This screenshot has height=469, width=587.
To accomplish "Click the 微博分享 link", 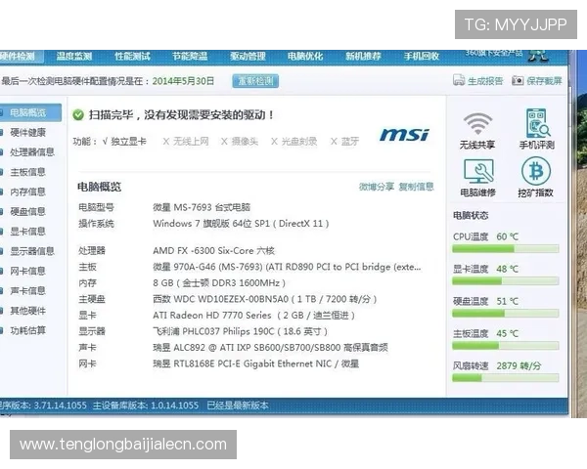I will coord(377,187).
